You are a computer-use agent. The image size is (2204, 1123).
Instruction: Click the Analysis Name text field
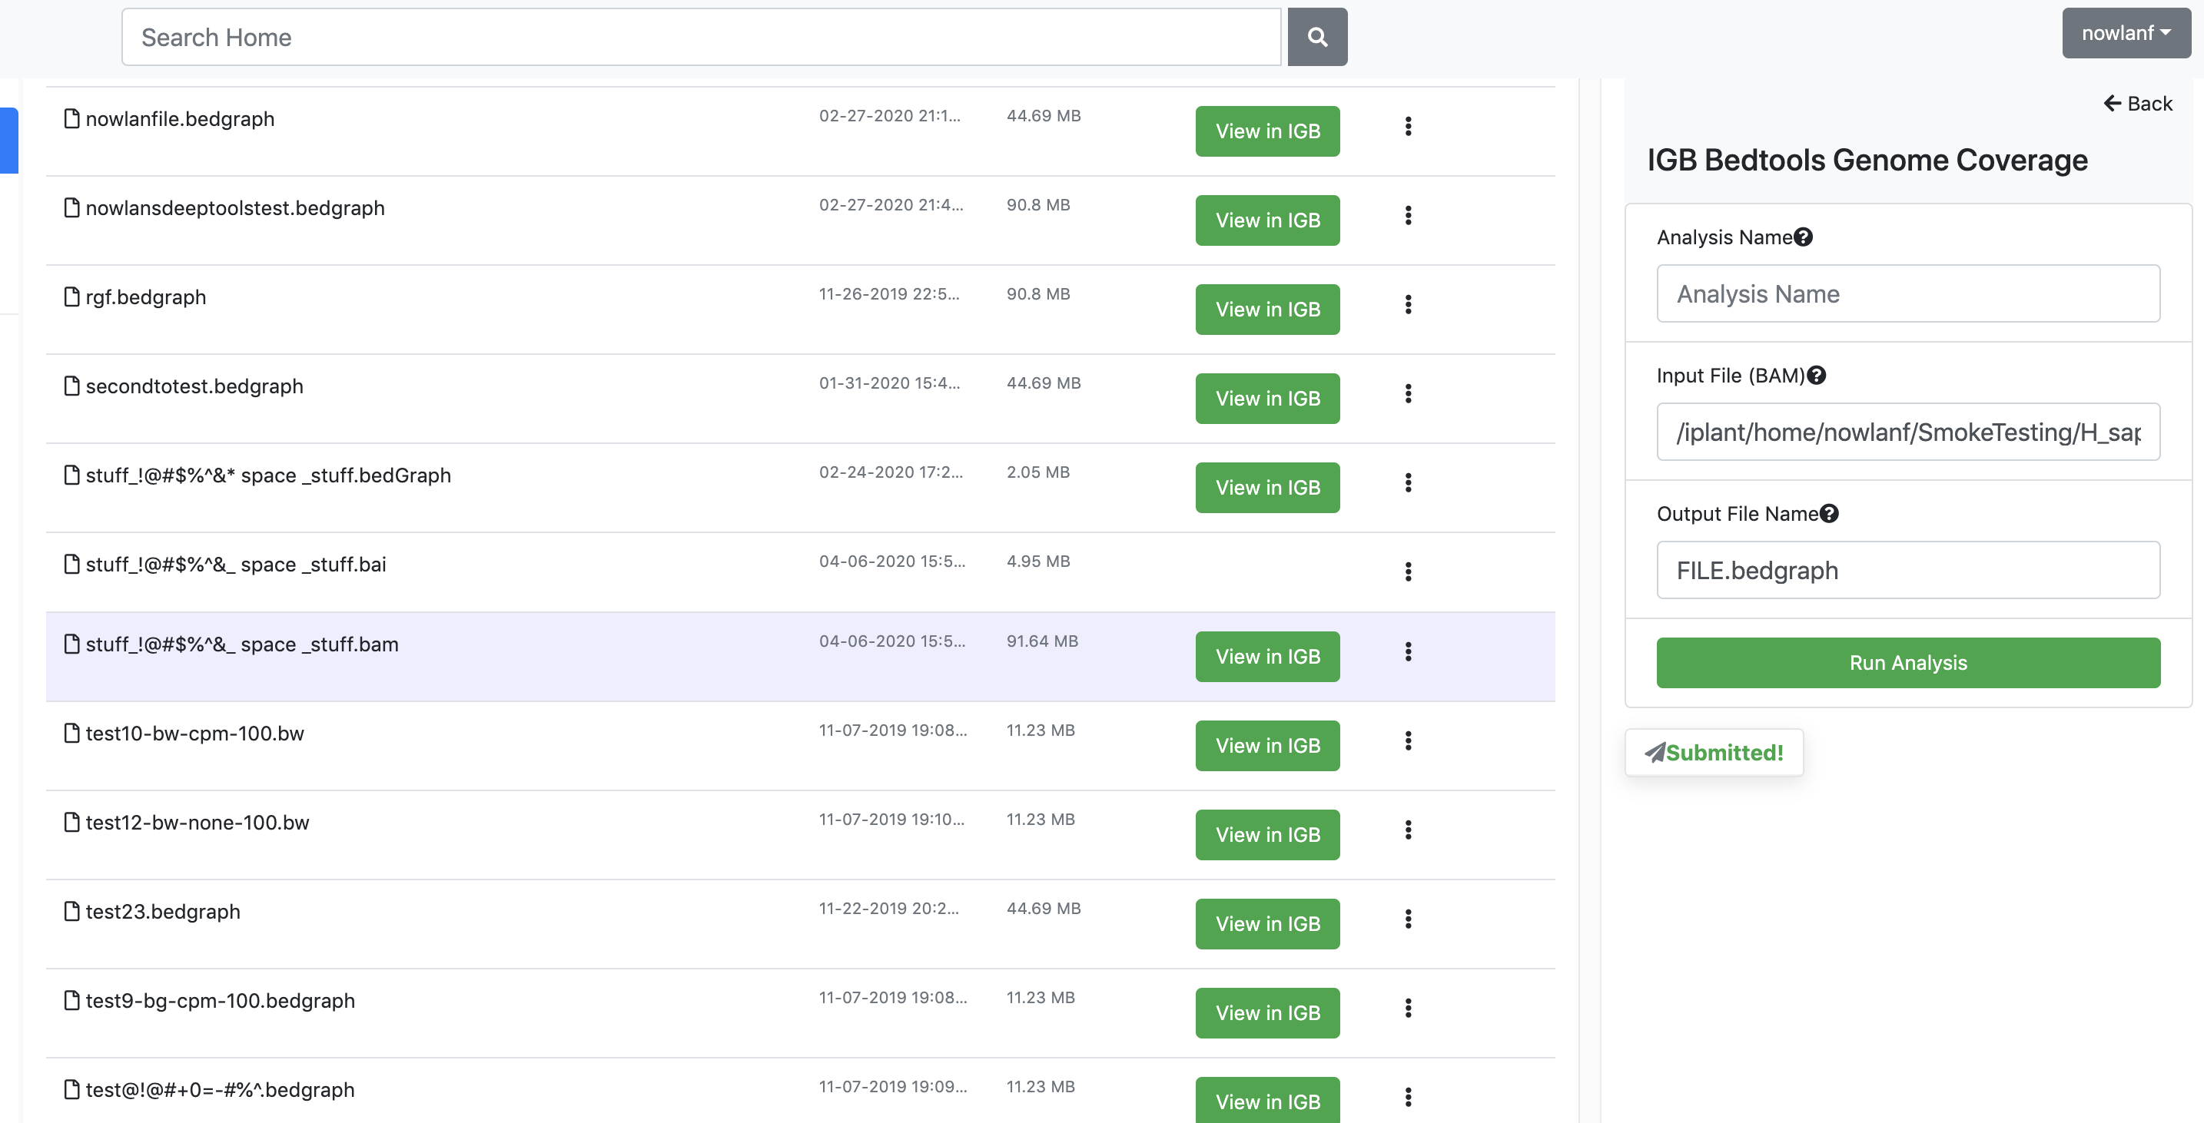coord(1907,293)
